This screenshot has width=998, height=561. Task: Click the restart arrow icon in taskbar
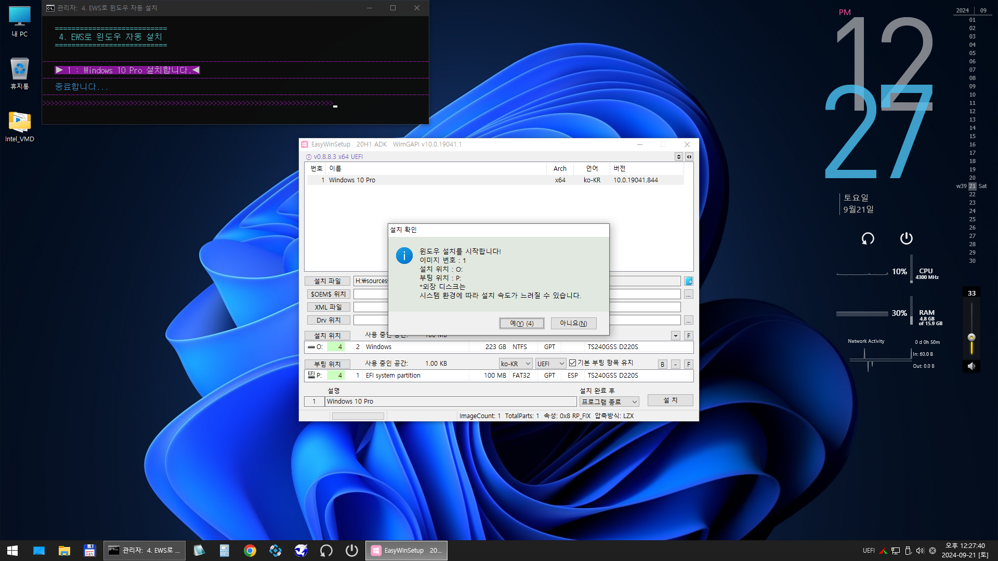coord(326,551)
